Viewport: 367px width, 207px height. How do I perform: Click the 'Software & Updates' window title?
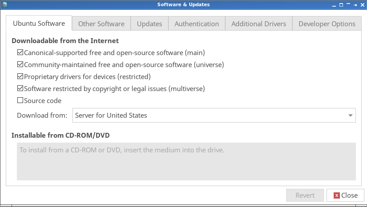click(183, 5)
